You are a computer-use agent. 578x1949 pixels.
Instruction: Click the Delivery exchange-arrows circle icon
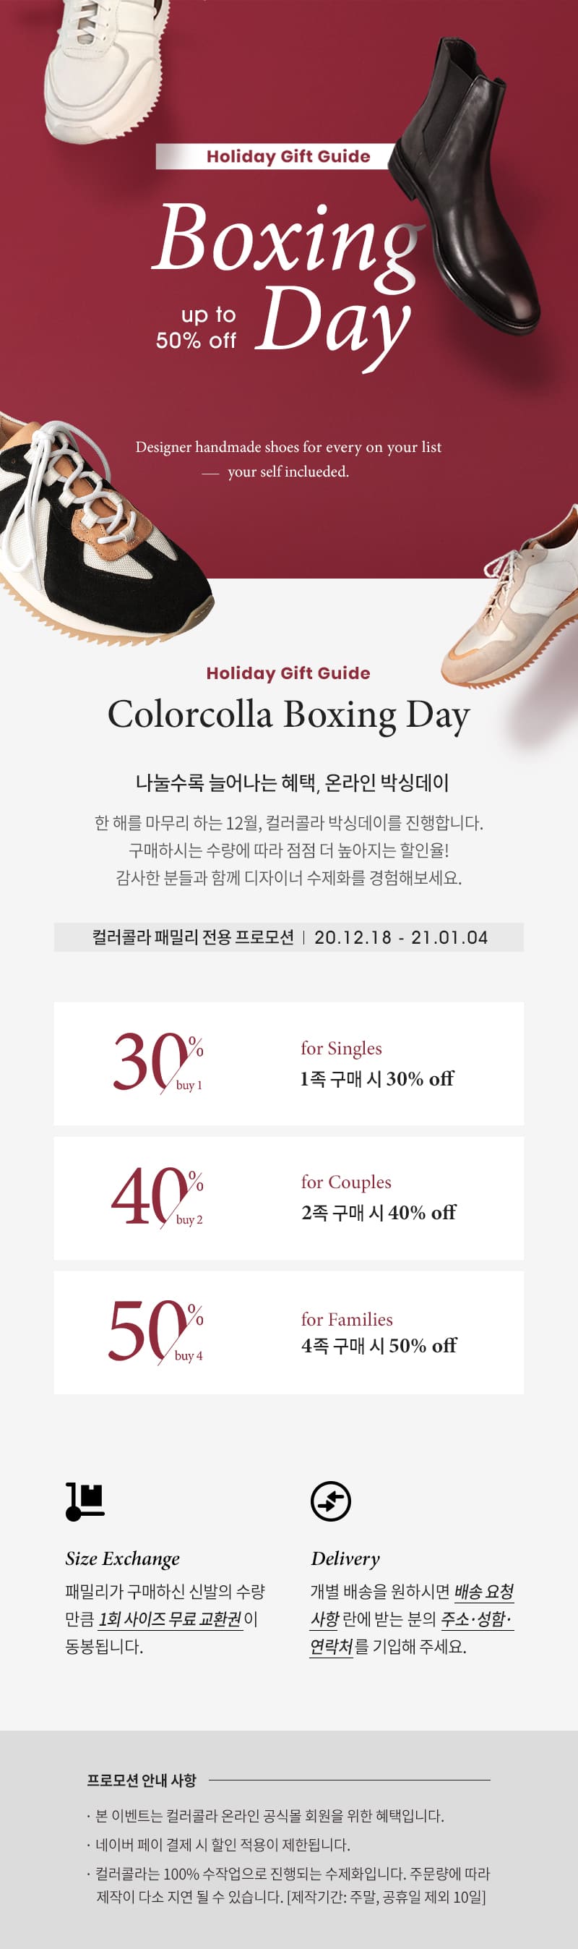click(x=331, y=1501)
